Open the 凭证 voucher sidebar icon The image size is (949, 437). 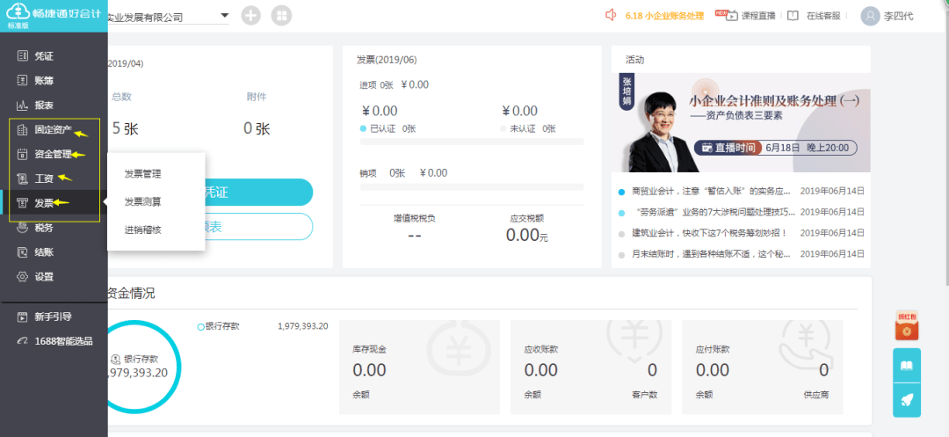point(23,55)
